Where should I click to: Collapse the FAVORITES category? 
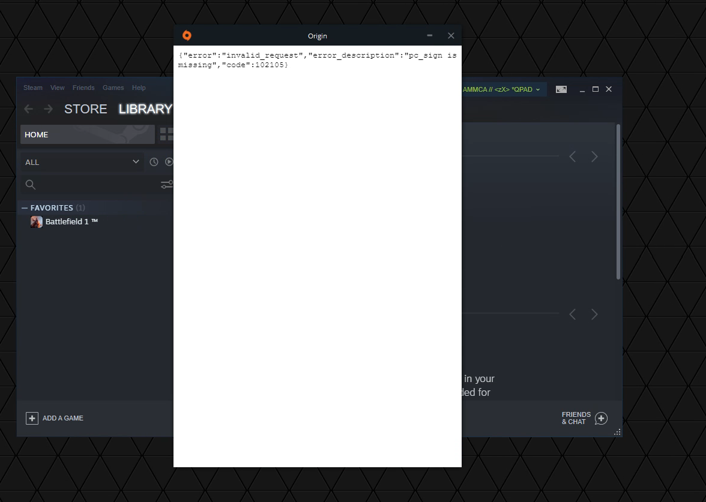pyautogui.click(x=24, y=208)
